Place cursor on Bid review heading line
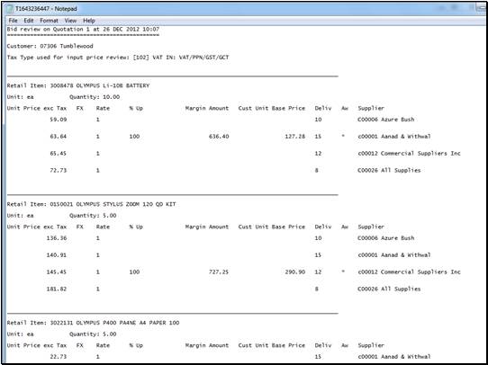 click(83, 29)
